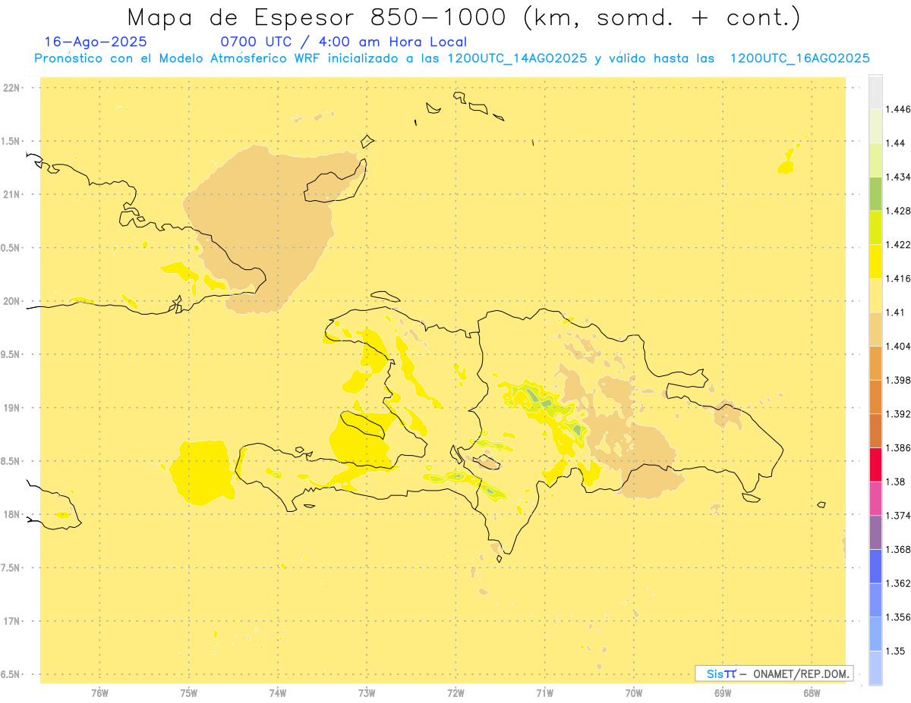The width and height of the screenshot is (911, 703).
Task: Click the yellow patch offshore west of Haiti's peninsula
Action: (202, 472)
